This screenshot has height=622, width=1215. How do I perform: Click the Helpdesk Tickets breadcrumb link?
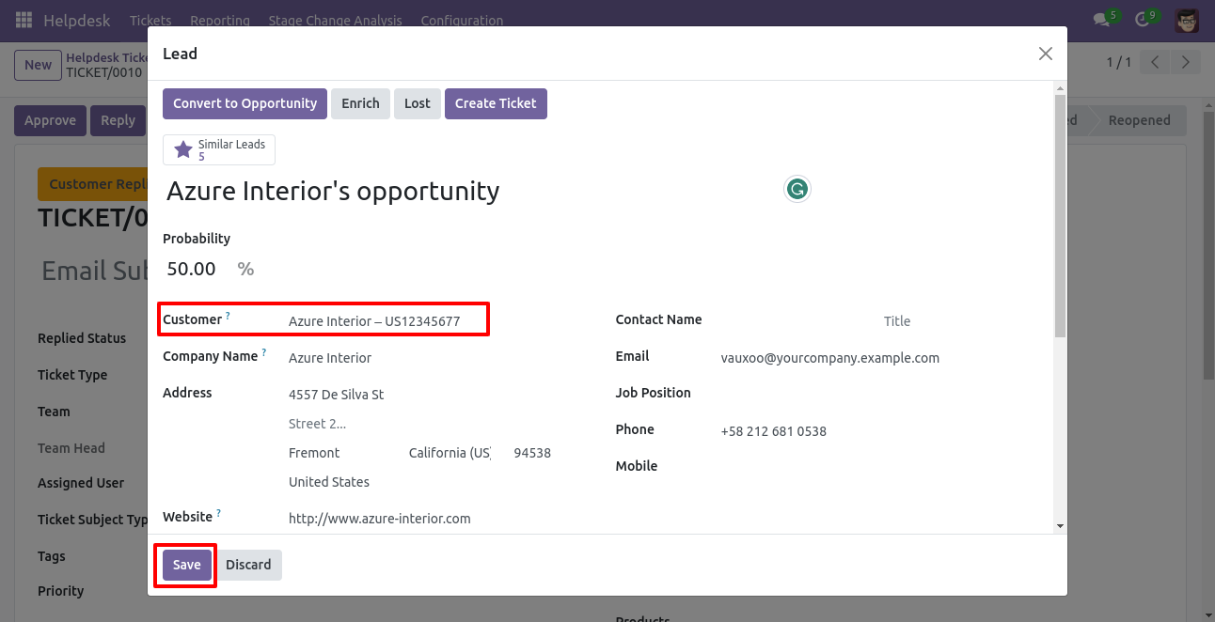pos(108,57)
